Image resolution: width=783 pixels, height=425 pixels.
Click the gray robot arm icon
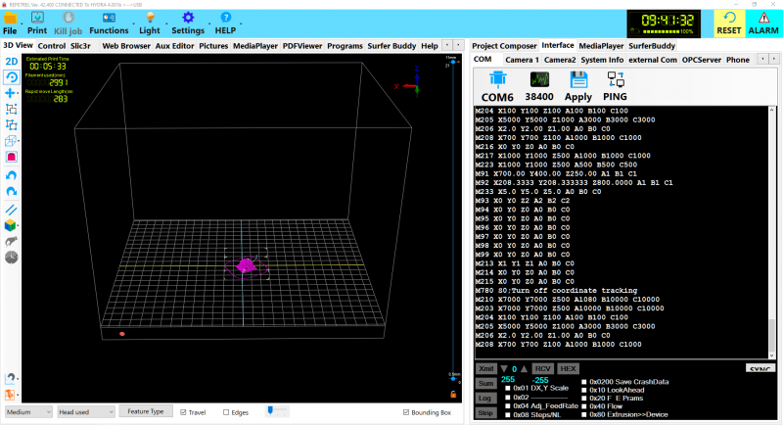point(11,241)
